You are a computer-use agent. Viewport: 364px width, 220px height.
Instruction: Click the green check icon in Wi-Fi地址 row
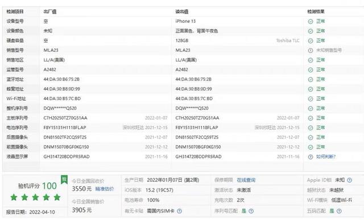point(311,99)
